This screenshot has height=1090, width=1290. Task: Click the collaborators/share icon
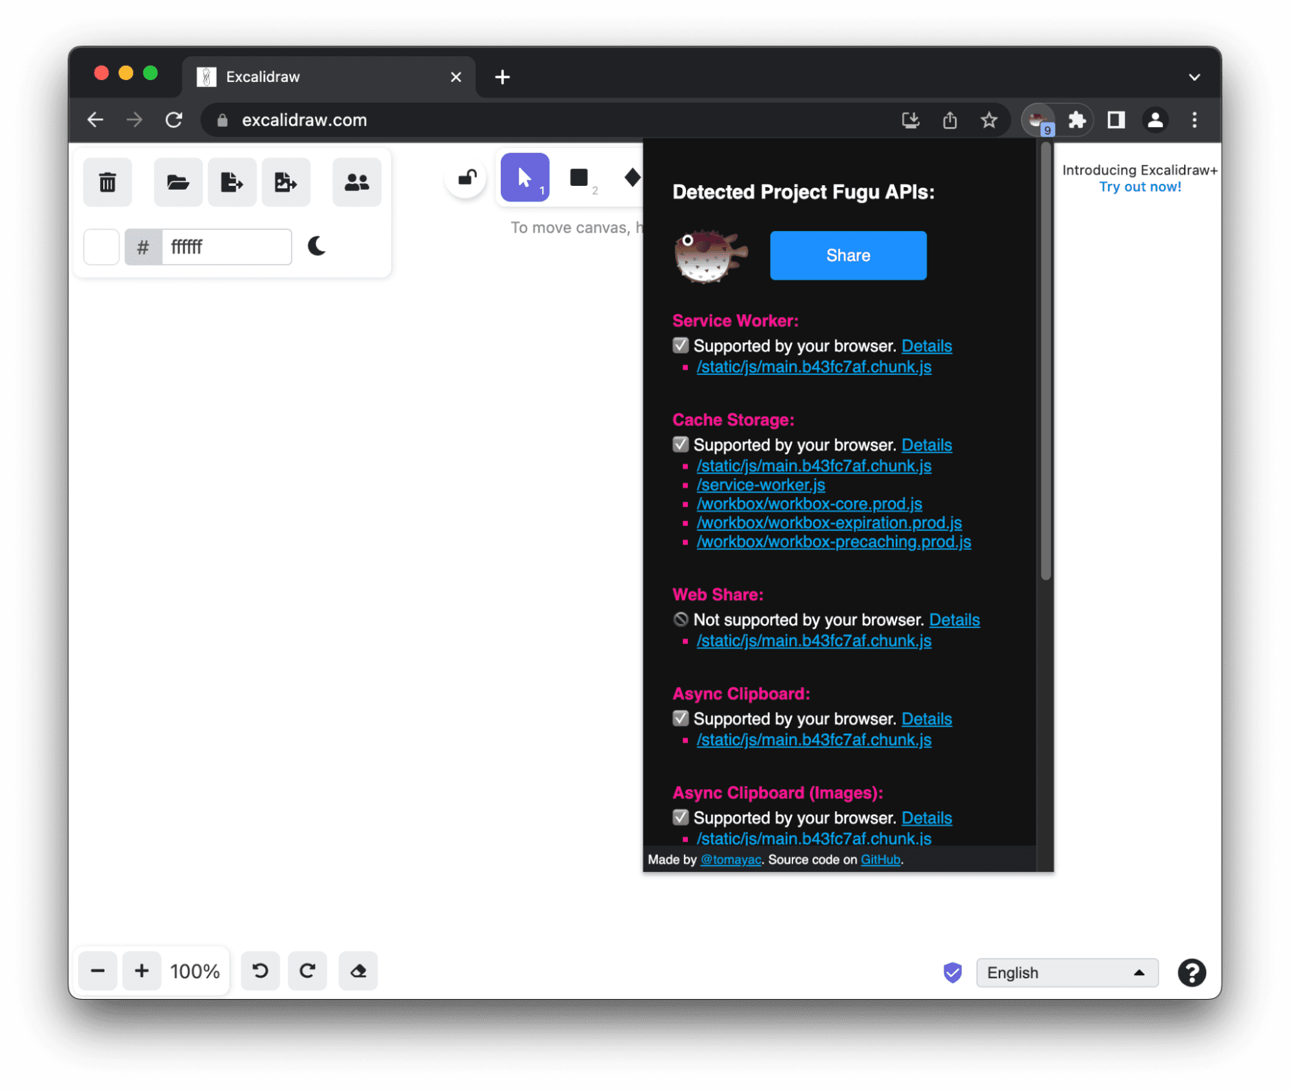click(356, 181)
